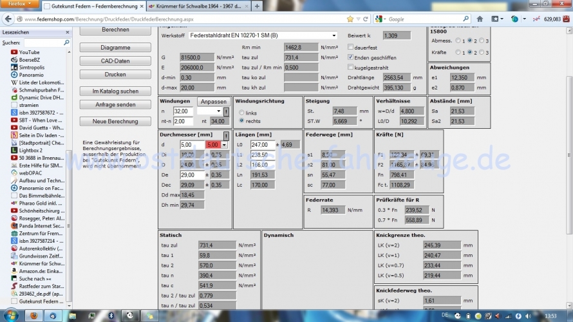The height and width of the screenshot is (322, 573).
Task: Close the Lesezeichen sidebar
Action: click(x=67, y=32)
